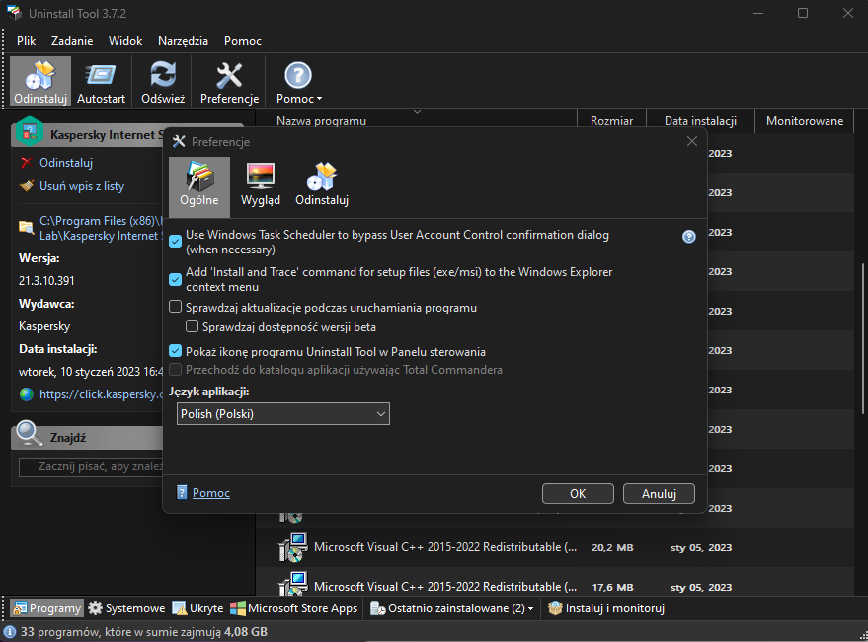Open the Odinstaluj preferences tab
The width and height of the screenshot is (868, 642).
[322, 186]
